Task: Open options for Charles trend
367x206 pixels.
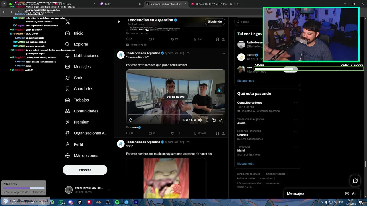Action: (x=296, y=132)
